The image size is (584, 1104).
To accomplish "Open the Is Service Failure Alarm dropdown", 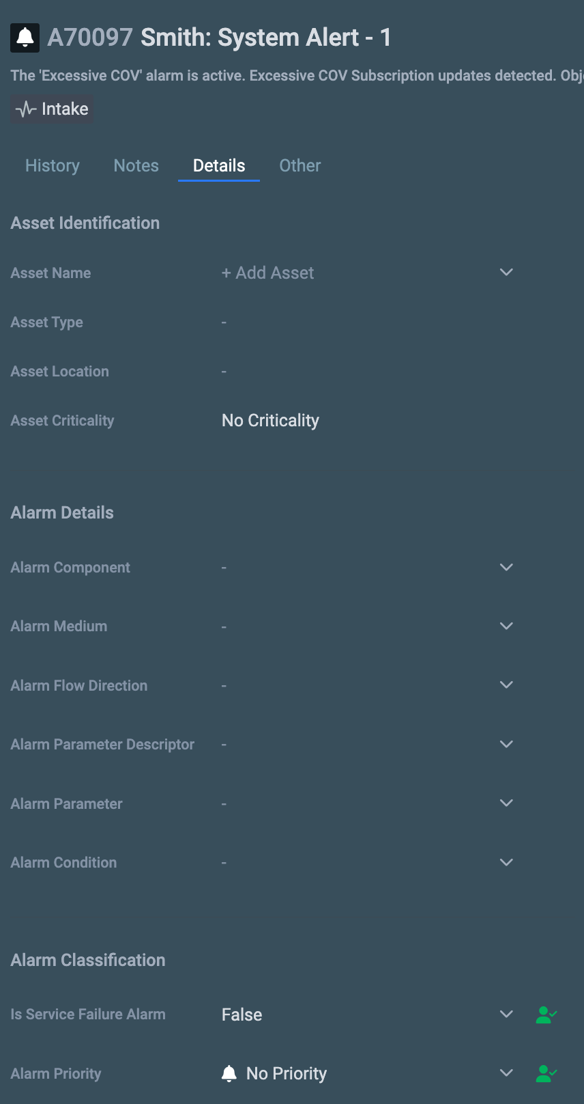I will click(x=506, y=1014).
